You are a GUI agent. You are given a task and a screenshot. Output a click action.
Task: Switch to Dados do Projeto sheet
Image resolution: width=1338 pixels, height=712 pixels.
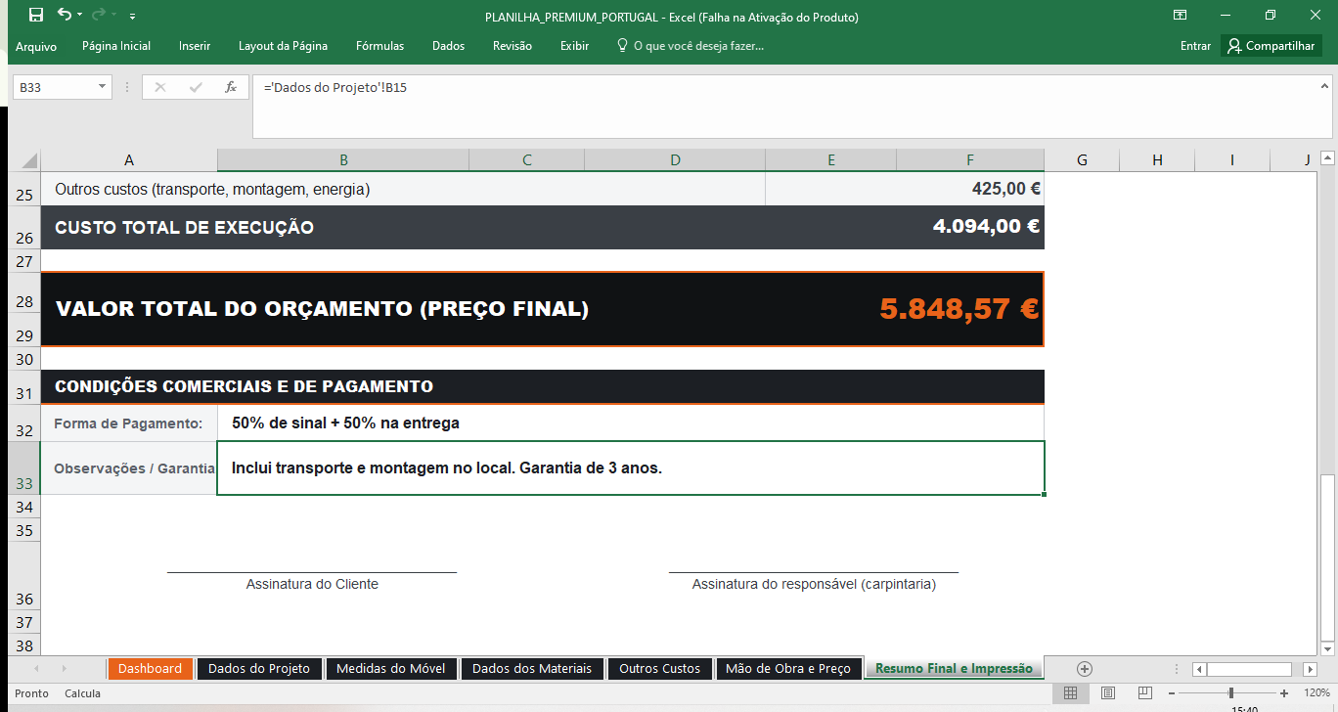pos(259,669)
